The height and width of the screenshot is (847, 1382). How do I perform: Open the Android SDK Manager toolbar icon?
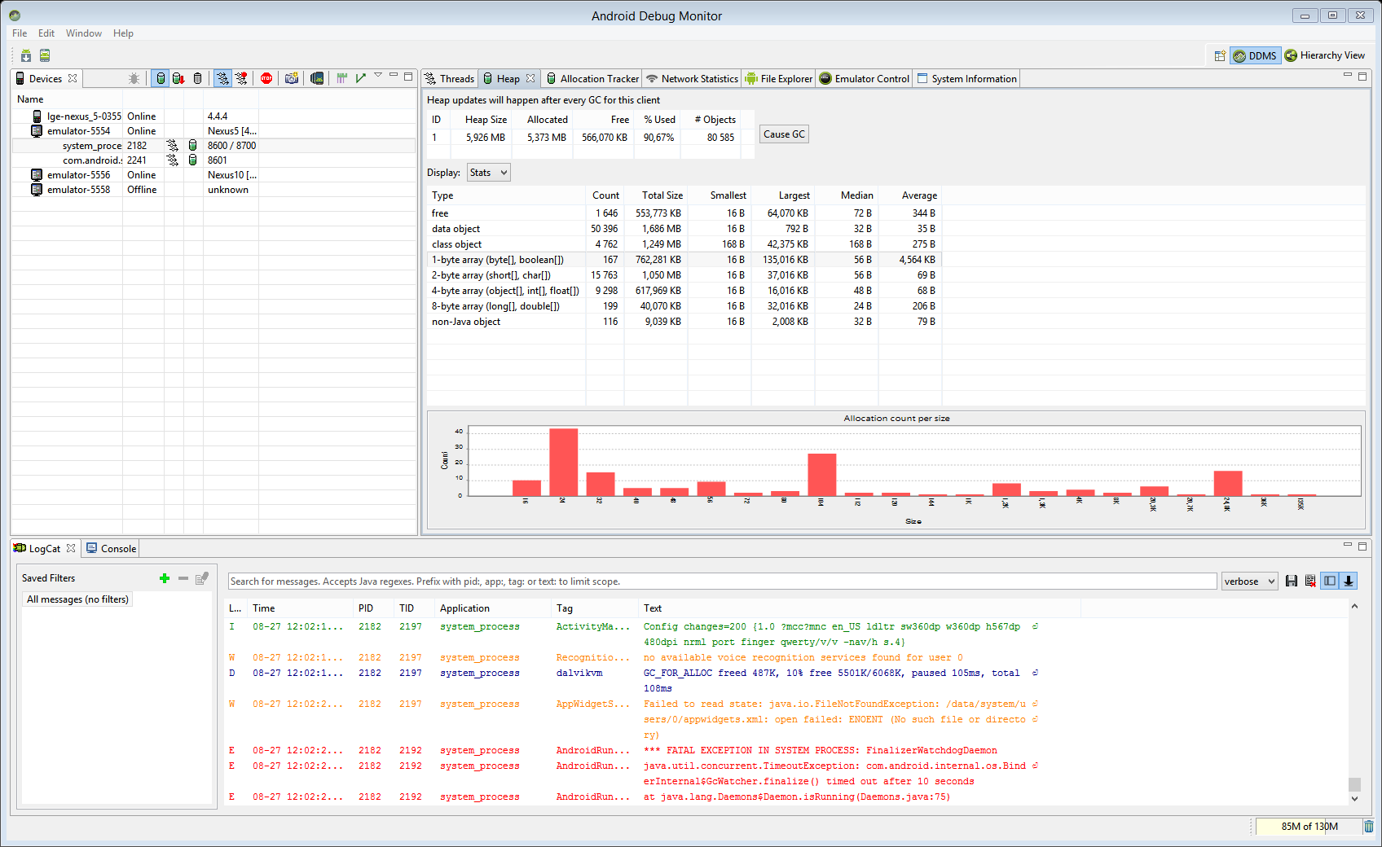pos(26,55)
